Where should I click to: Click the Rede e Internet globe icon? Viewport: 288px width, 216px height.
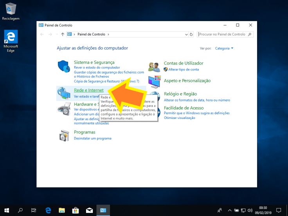(63, 93)
